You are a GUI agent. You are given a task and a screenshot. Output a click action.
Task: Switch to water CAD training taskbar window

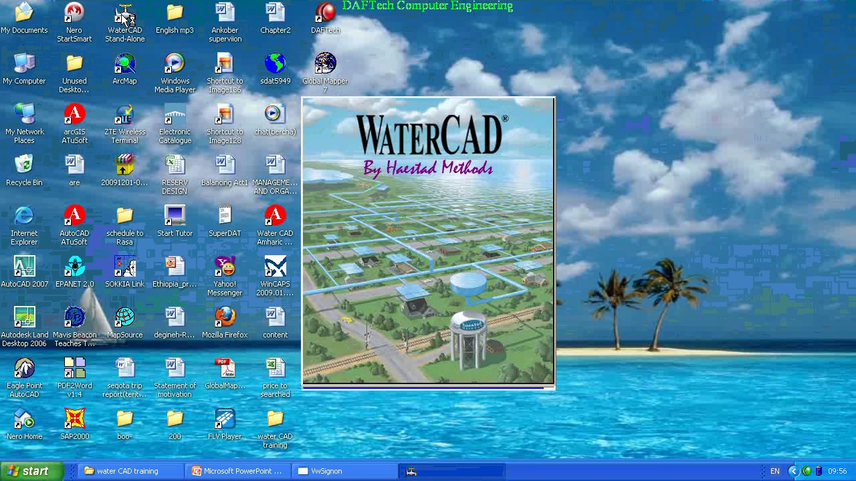pyautogui.click(x=131, y=471)
